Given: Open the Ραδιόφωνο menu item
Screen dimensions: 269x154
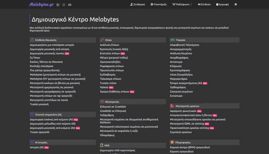Looking at the screenshot, I should (182, 4).
